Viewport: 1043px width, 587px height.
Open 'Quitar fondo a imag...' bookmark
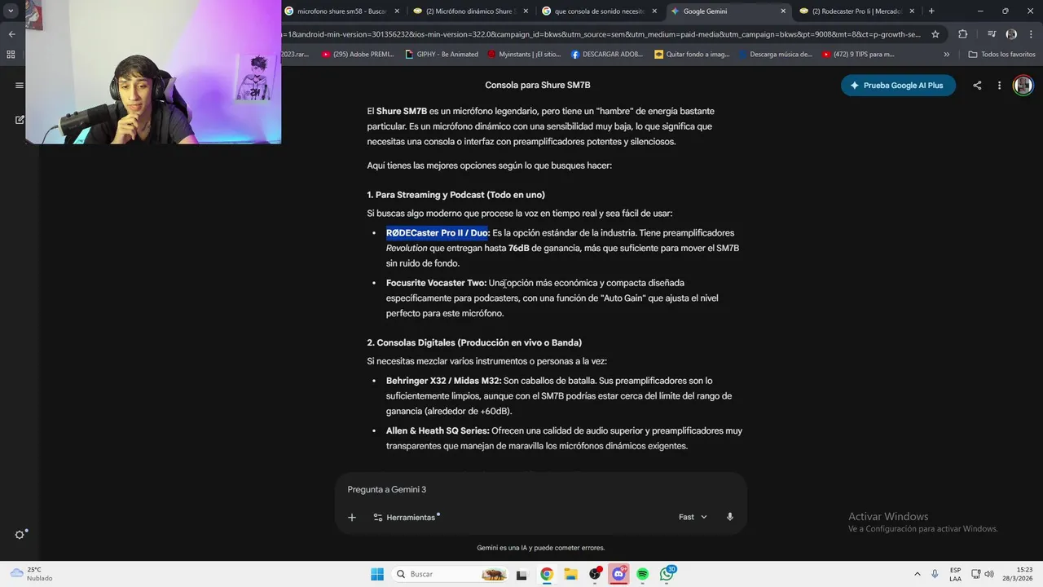point(693,55)
